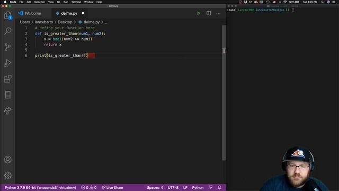Click 'def' keyword on line 2
339x191 pixels.
tap(38, 33)
